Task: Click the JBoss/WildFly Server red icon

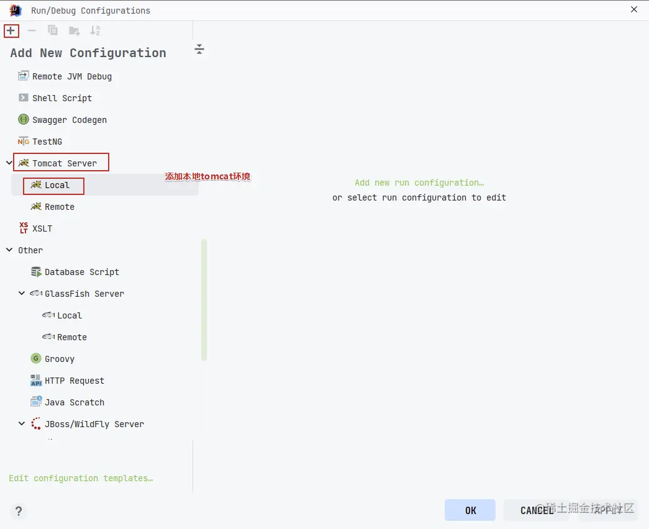Action: coord(36,423)
